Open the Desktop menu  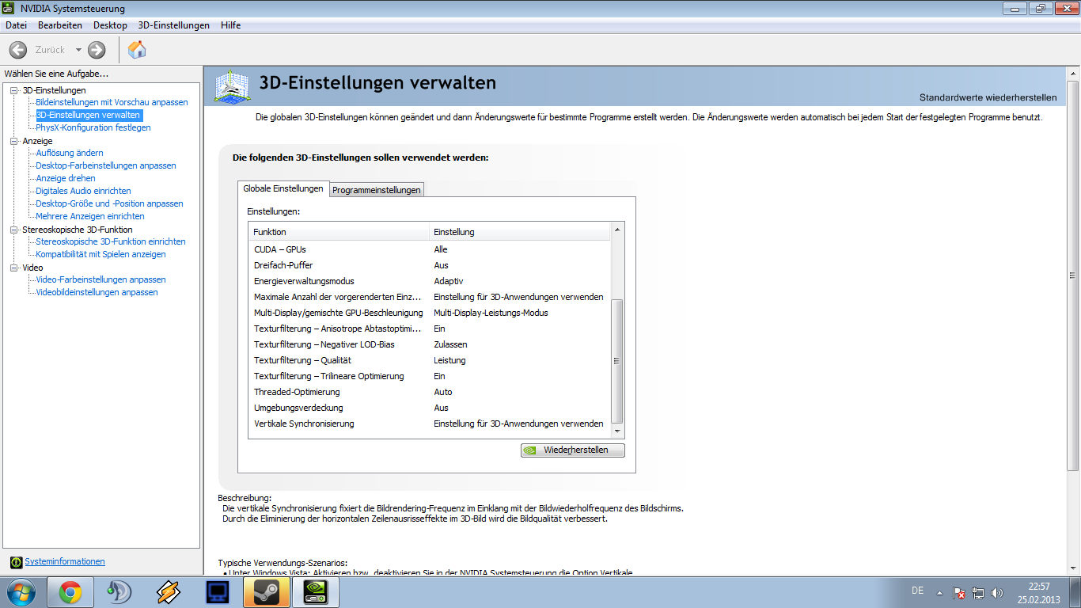point(110,25)
